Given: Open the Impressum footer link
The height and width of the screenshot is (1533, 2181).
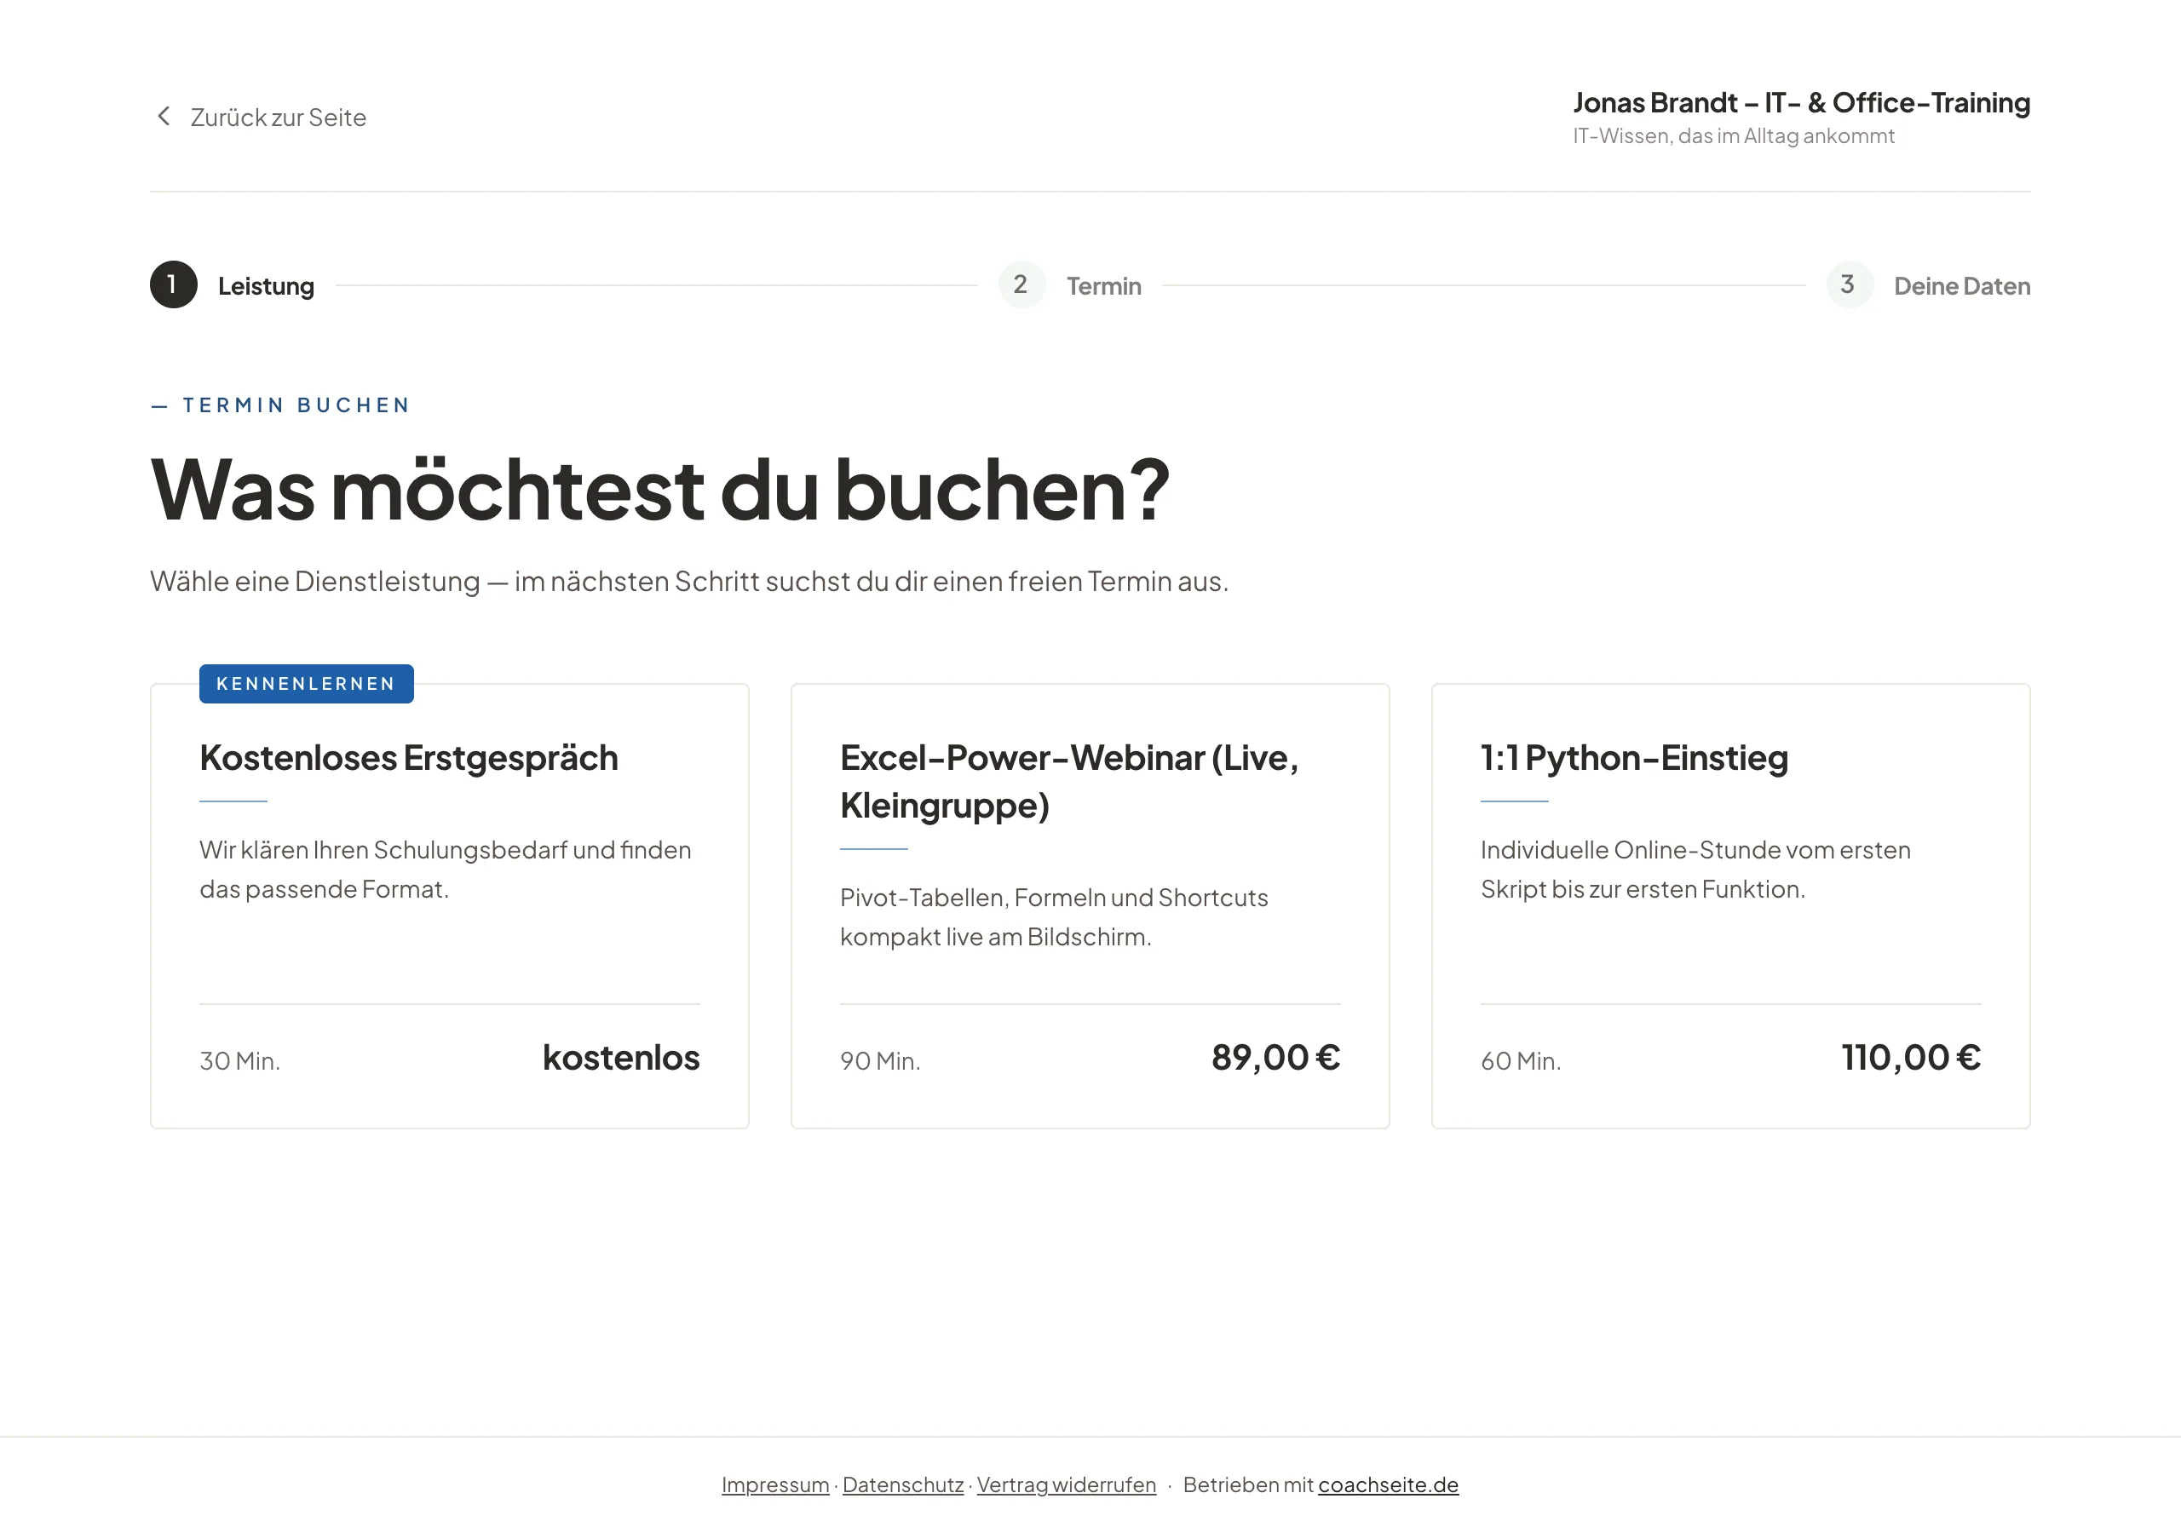Looking at the screenshot, I should click(775, 1484).
